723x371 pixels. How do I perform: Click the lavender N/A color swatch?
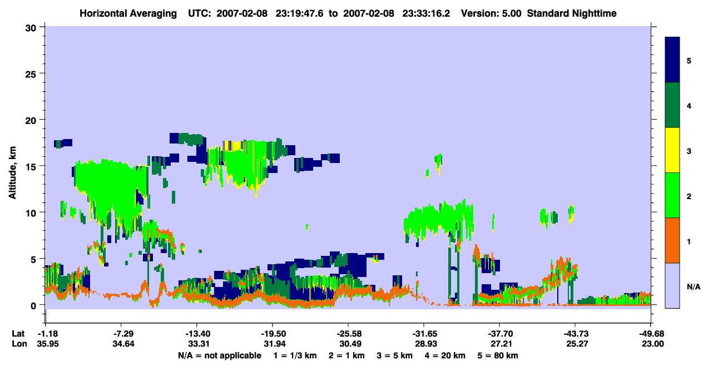pyautogui.click(x=672, y=285)
